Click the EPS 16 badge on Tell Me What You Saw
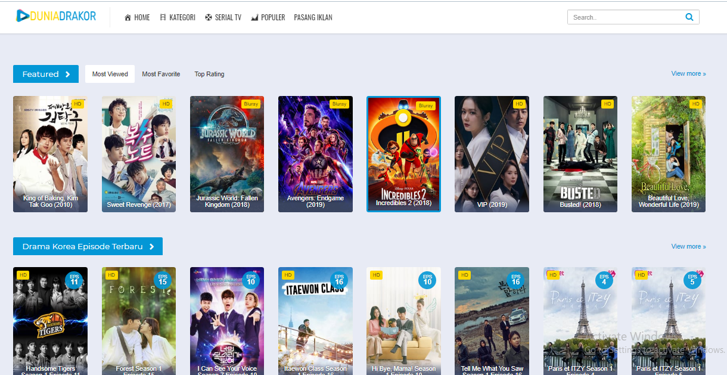This screenshot has height=375, width=727. [515, 280]
